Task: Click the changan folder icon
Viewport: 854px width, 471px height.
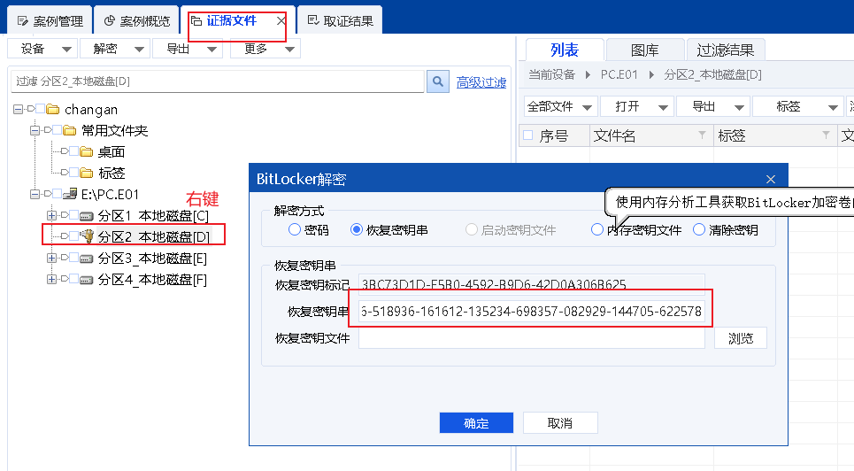Action: coord(53,110)
